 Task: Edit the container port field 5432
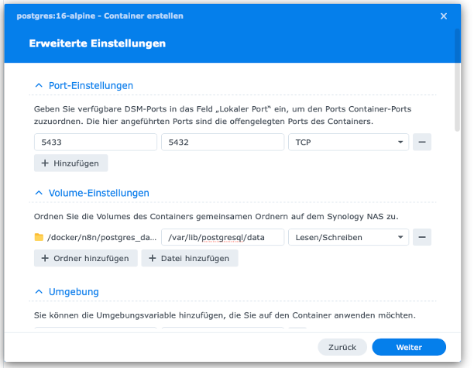(x=222, y=143)
